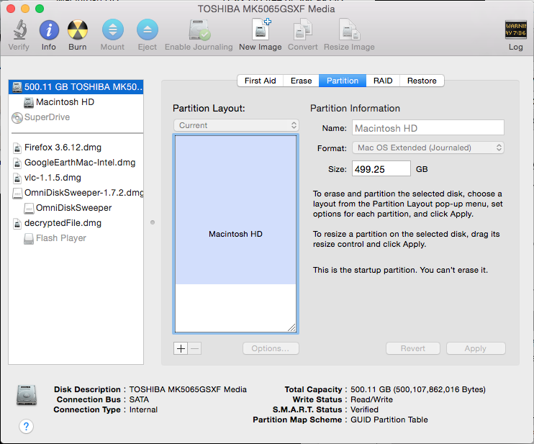This screenshot has height=444, width=534.
Task: Open the Restore tab
Action: tap(421, 81)
